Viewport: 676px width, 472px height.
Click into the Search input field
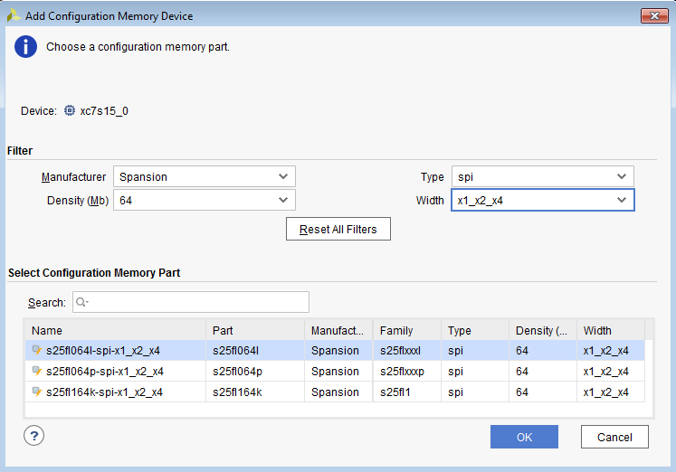195,302
